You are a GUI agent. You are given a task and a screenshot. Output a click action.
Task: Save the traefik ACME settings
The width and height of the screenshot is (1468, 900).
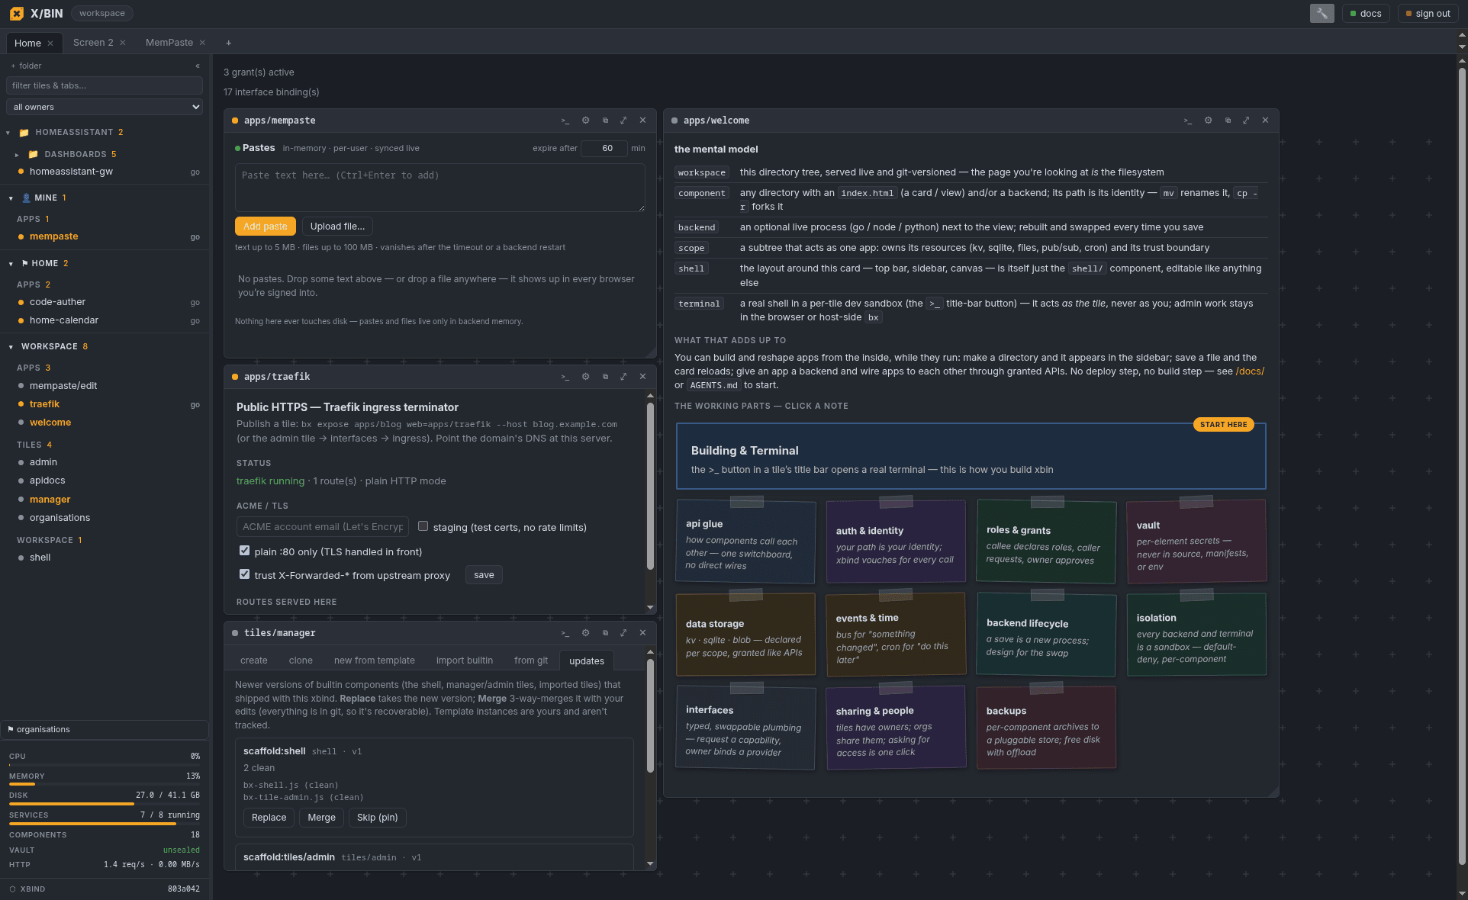484,575
